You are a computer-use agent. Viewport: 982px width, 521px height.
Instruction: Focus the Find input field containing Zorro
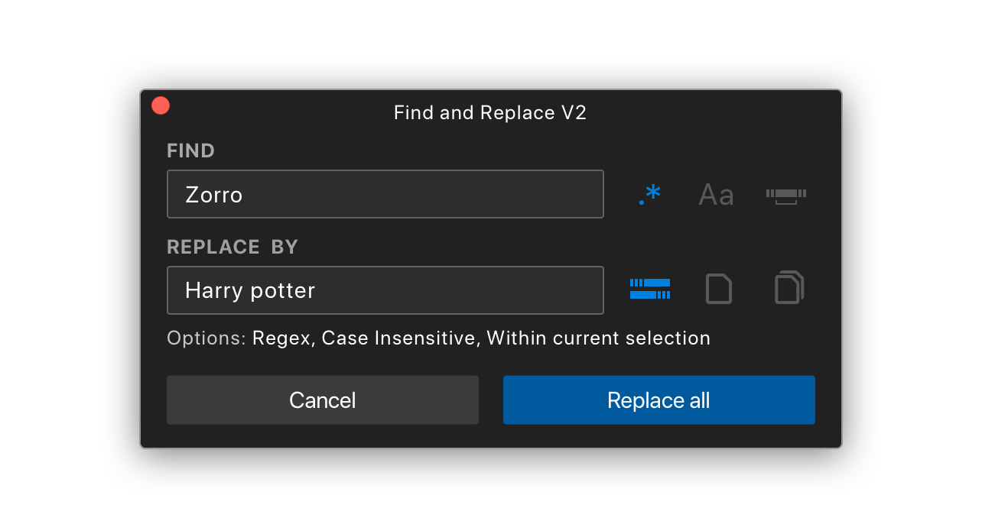tap(385, 194)
